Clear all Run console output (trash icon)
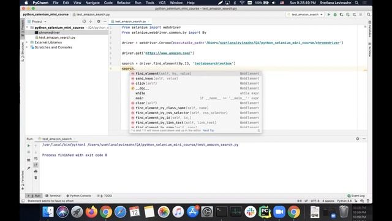The height and width of the screenshot is (221, 392). coord(36,177)
